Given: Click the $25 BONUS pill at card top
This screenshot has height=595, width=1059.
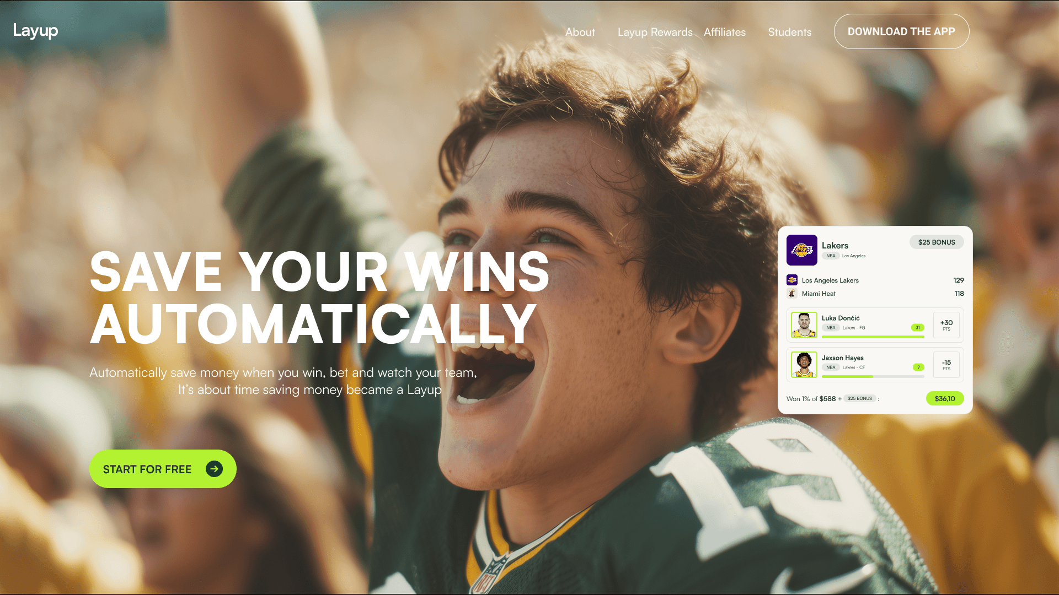Looking at the screenshot, I should tap(937, 242).
